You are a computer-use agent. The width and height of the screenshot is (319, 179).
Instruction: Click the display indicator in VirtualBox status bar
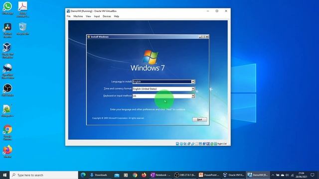(200, 144)
